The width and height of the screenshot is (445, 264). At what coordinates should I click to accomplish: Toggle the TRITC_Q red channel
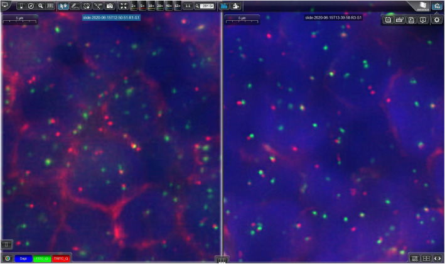61,258
